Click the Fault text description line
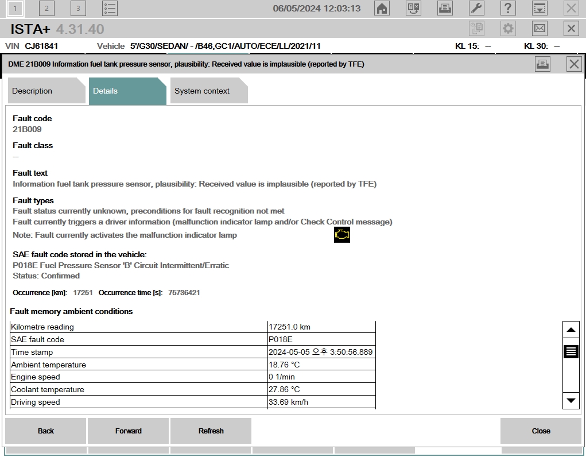Screen dimensions: 586x457 click(195, 184)
